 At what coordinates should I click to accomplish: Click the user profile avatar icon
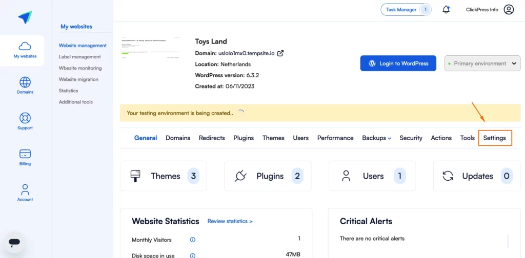[509, 10]
